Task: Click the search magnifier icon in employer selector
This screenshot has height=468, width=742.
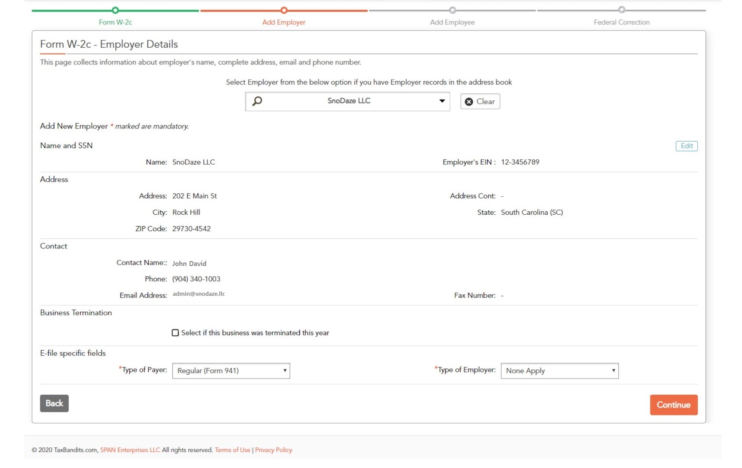Action: tap(257, 101)
